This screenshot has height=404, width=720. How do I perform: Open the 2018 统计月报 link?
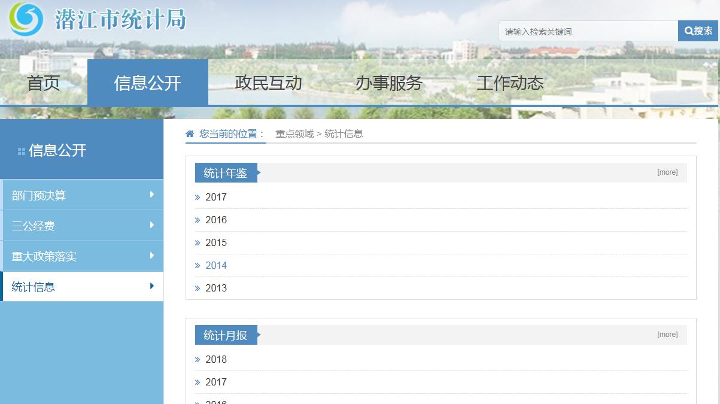[216, 359]
